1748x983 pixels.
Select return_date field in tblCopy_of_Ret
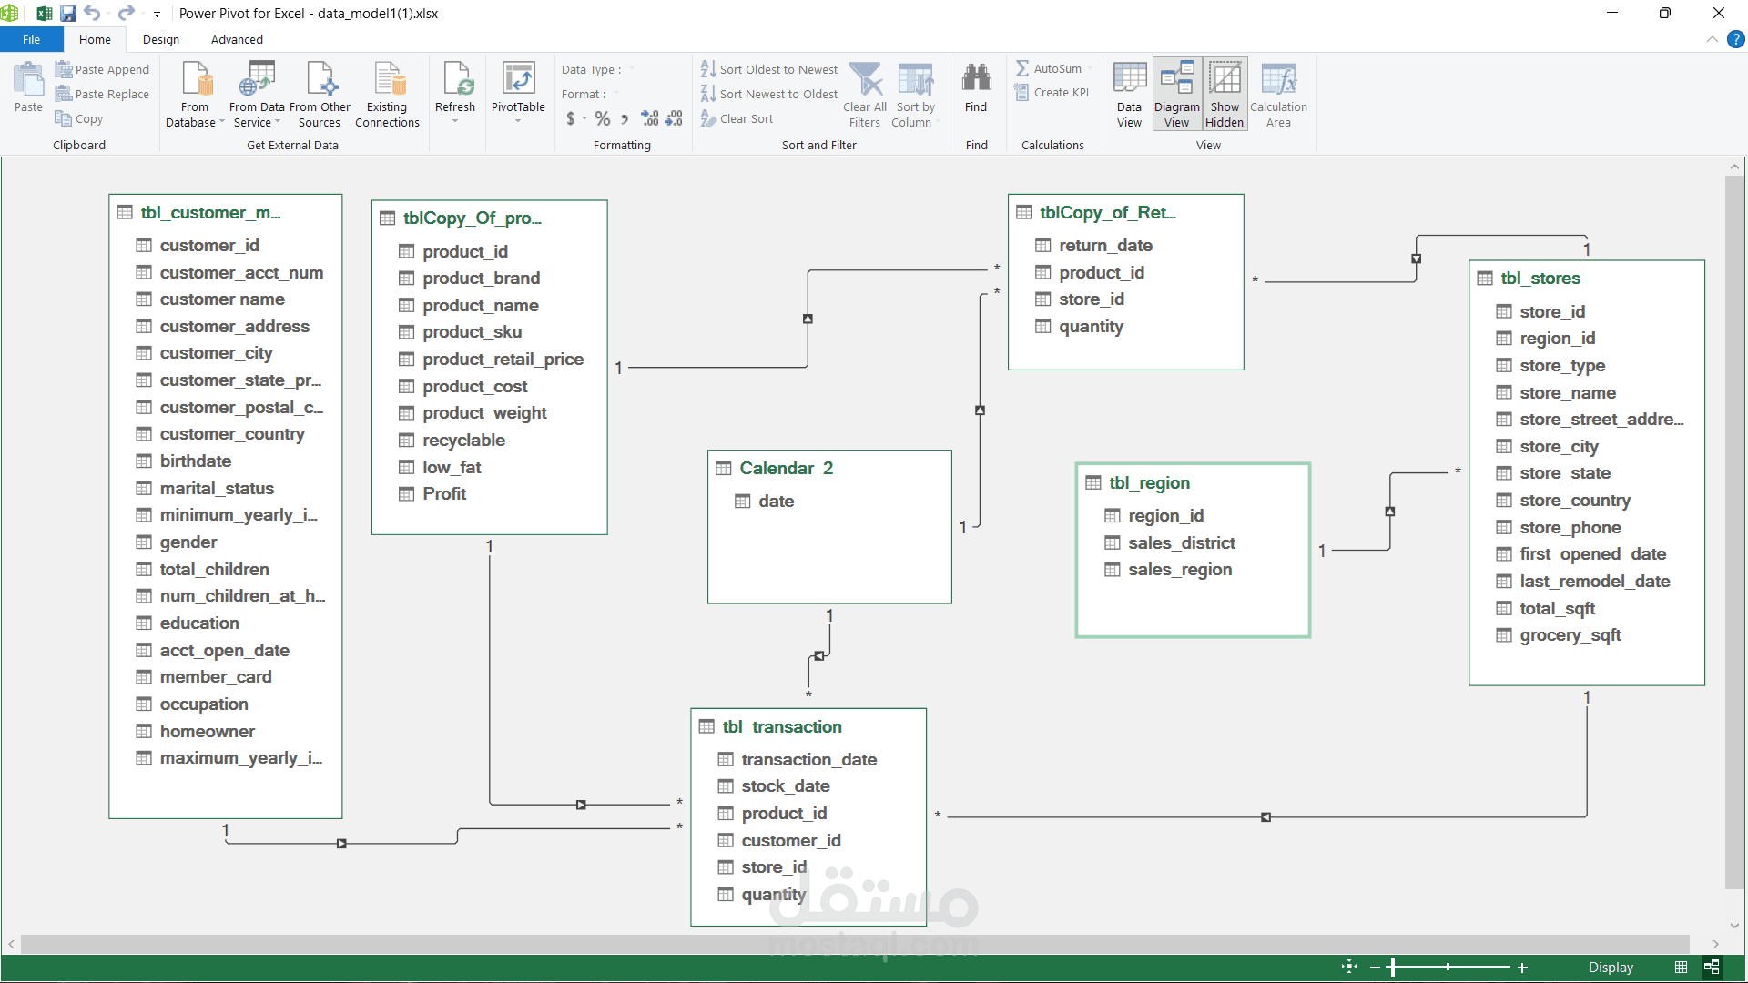pos(1093,245)
